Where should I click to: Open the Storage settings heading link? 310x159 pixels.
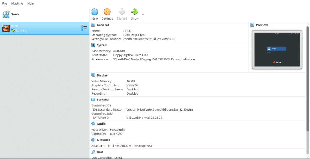[103, 99]
